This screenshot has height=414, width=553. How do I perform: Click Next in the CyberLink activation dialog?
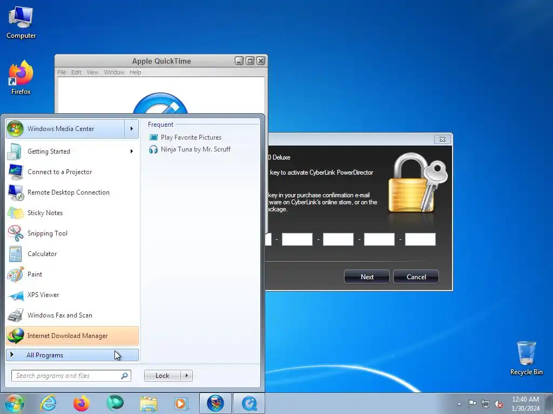point(367,277)
